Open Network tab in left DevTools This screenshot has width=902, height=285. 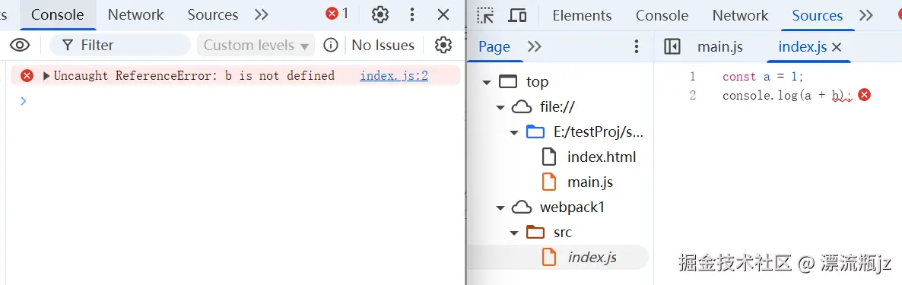[136, 15]
